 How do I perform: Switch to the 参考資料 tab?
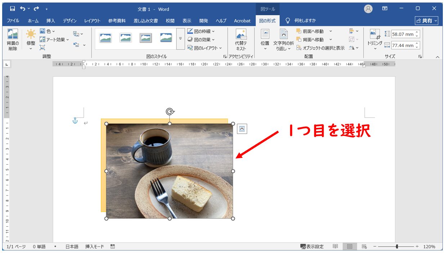117,21
